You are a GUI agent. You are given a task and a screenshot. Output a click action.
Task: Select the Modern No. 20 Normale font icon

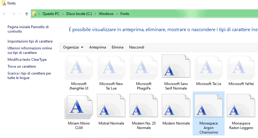[x=144, y=106]
